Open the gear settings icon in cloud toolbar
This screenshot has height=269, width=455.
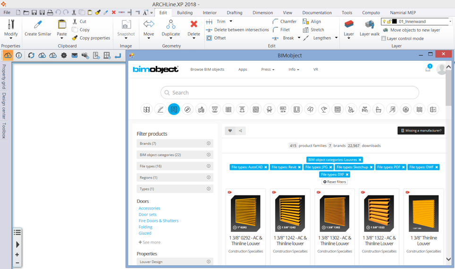tap(64, 55)
